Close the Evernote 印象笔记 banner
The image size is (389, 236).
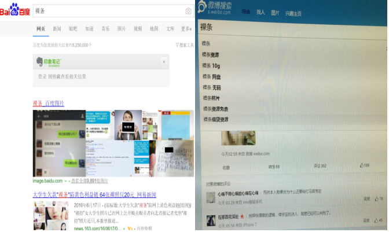164,62
